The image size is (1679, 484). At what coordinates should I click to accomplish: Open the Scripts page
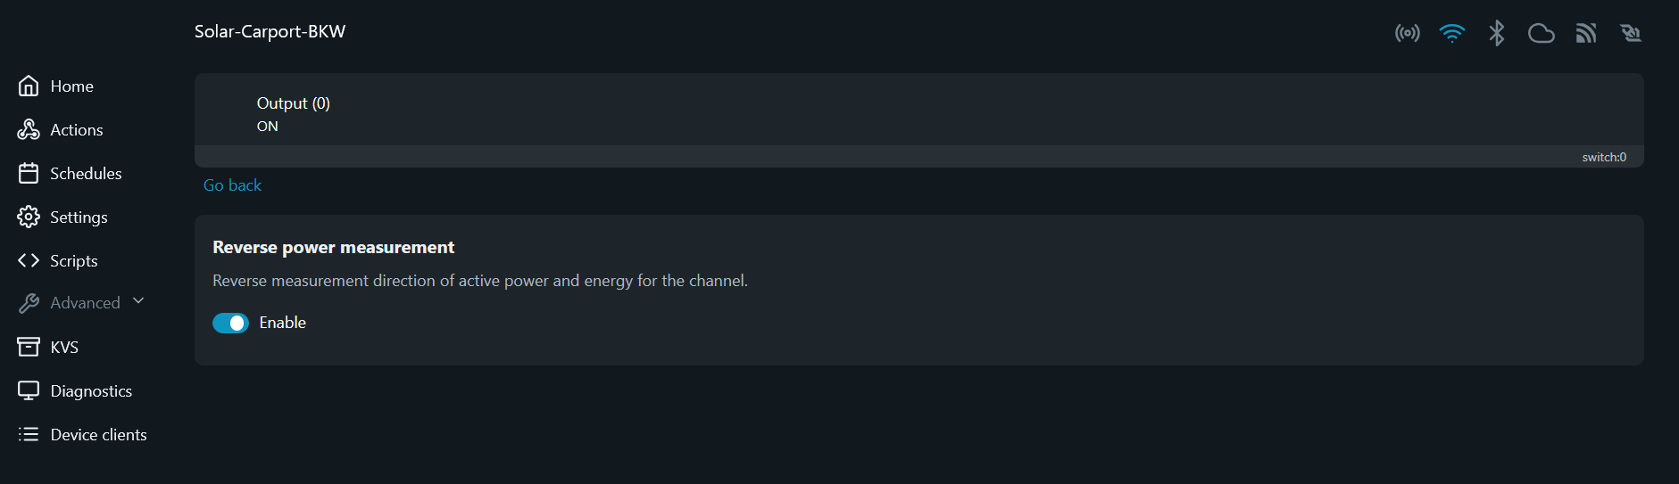tap(73, 261)
